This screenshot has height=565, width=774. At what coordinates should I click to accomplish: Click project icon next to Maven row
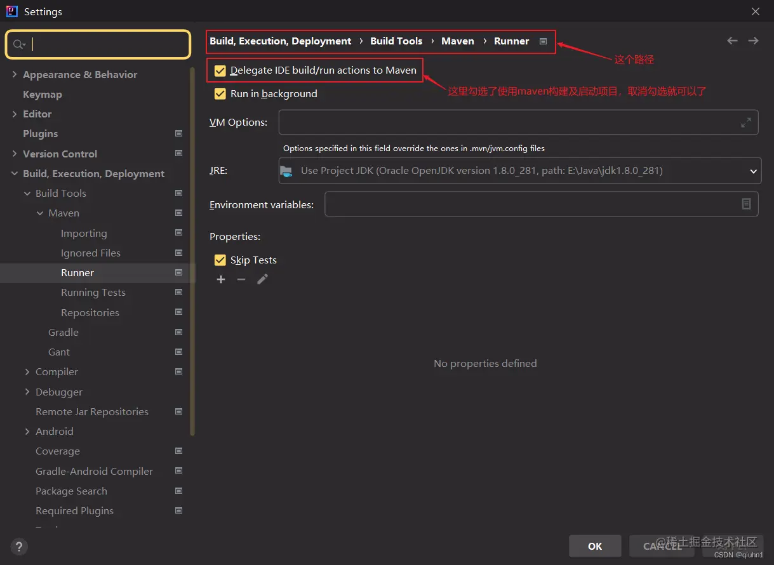[178, 213]
